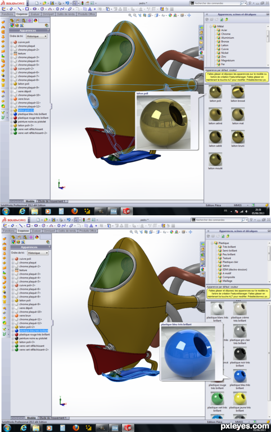The width and height of the screenshot is (271, 432).
Task: Switch to Fonctions tab in lower window
Action: click(x=9, y=231)
